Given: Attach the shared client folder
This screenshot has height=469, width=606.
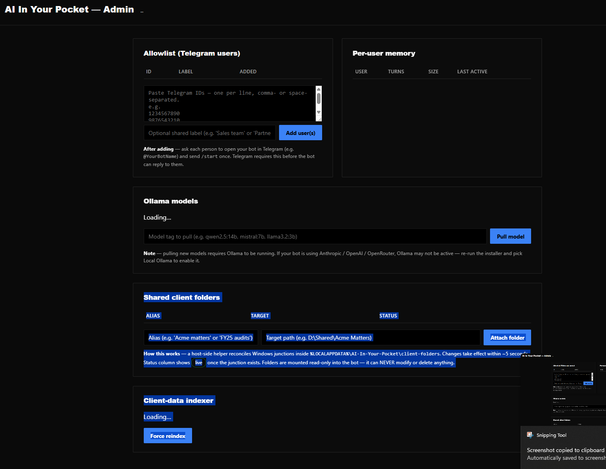Looking at the screenshot, I should click(x=507, y=338).
